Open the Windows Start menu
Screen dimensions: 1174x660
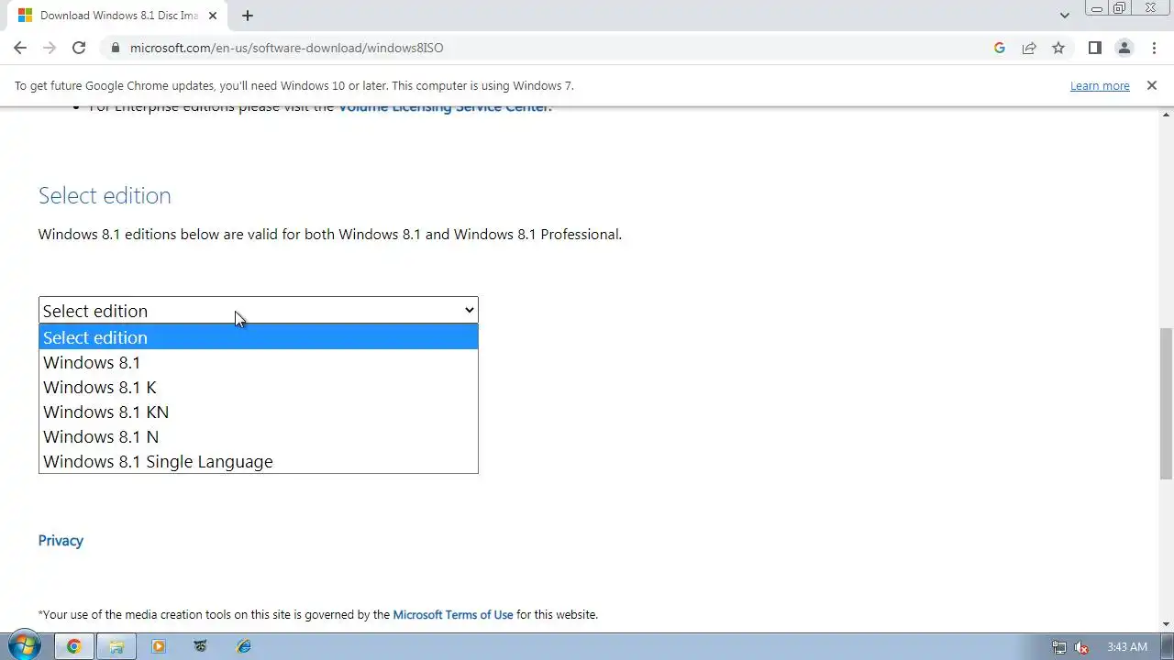(x=25, y=646)
